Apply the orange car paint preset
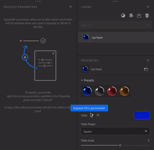The width and height of the screenshot is (154, 150). [x=124, y=91]
